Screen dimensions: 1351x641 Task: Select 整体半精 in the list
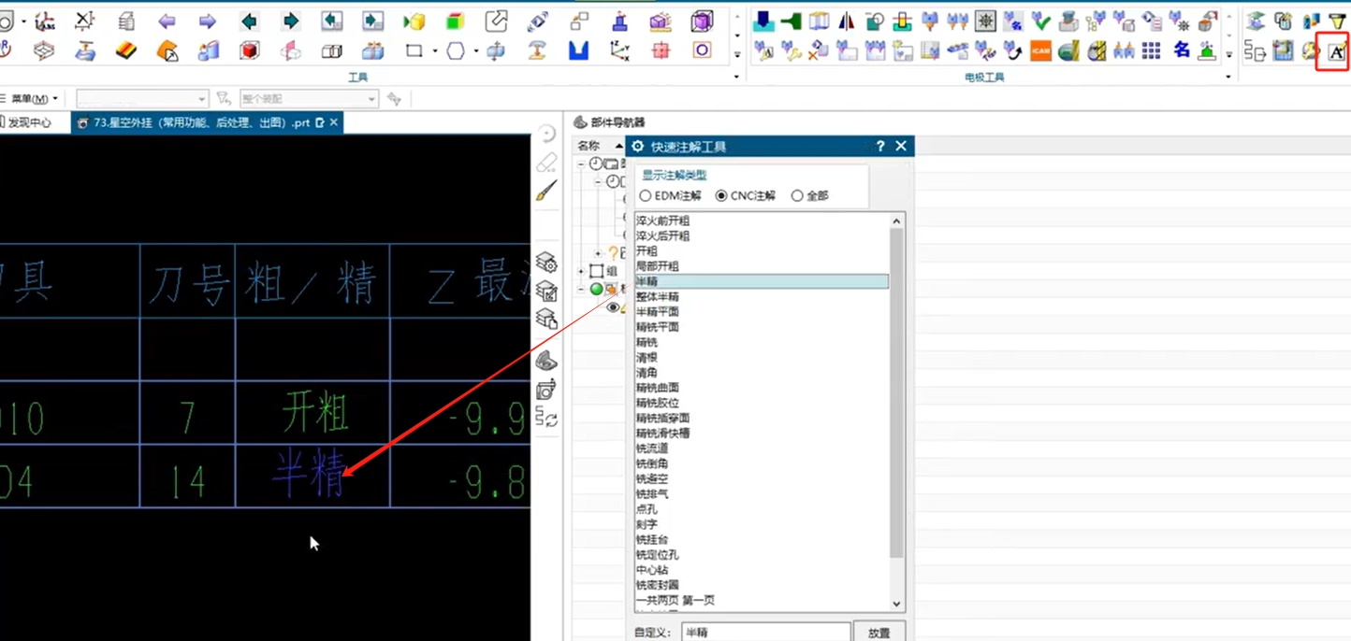657,297
